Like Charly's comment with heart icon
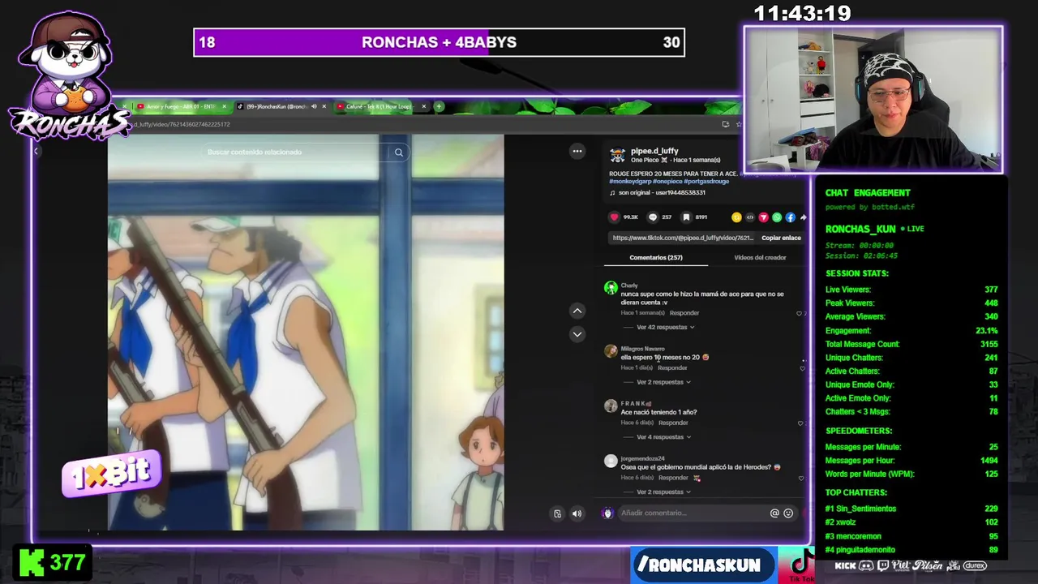The width and height of the screenshot is (1038, 584). pyautogui.click(x=800, y=313)
